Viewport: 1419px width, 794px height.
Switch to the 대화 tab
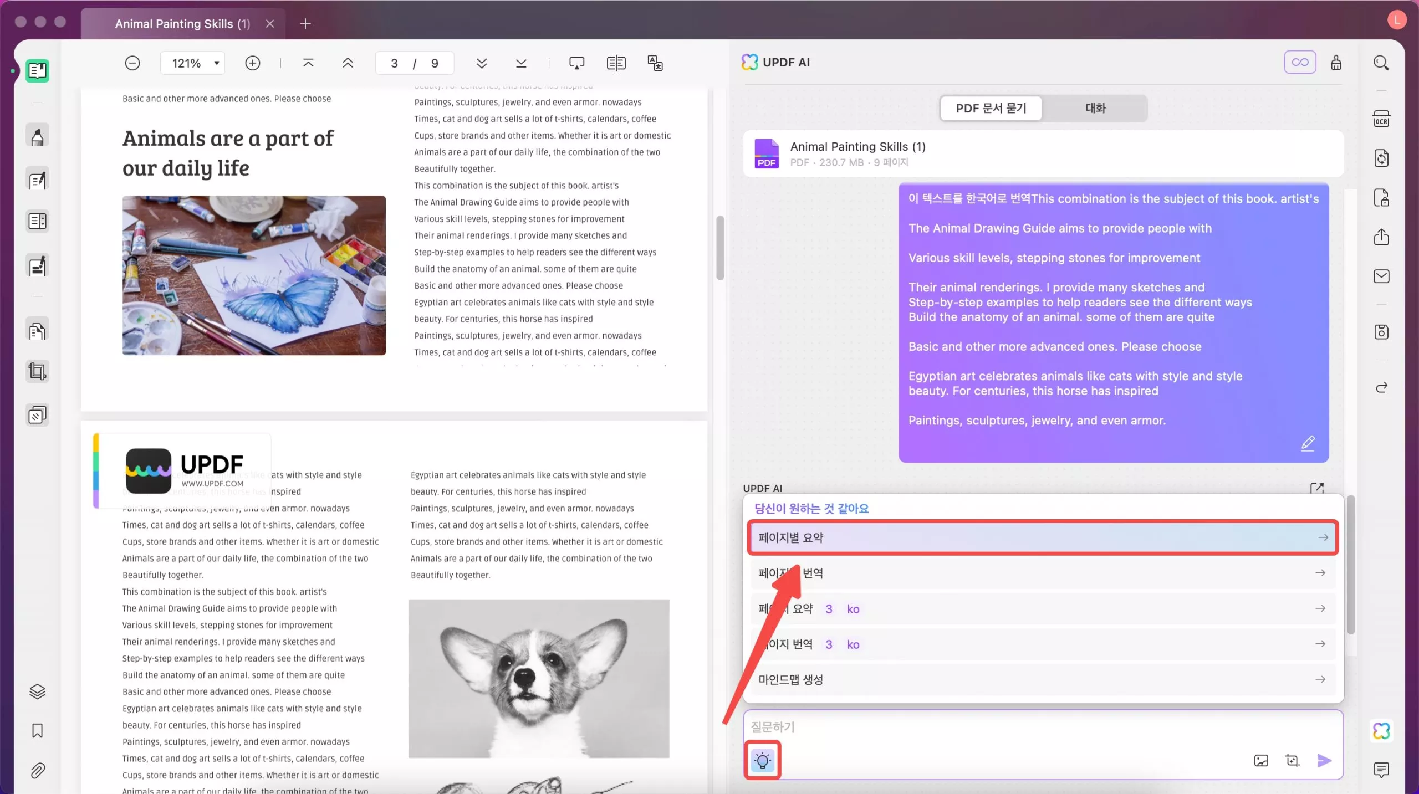[1095, 108]
